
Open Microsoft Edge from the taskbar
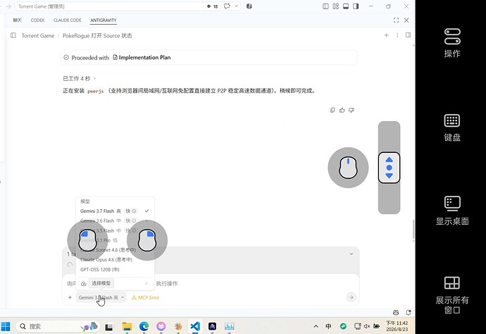144,326
